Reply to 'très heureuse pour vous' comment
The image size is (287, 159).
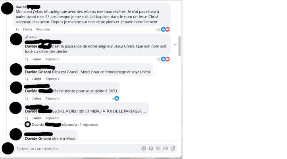(x=52, y=98)
